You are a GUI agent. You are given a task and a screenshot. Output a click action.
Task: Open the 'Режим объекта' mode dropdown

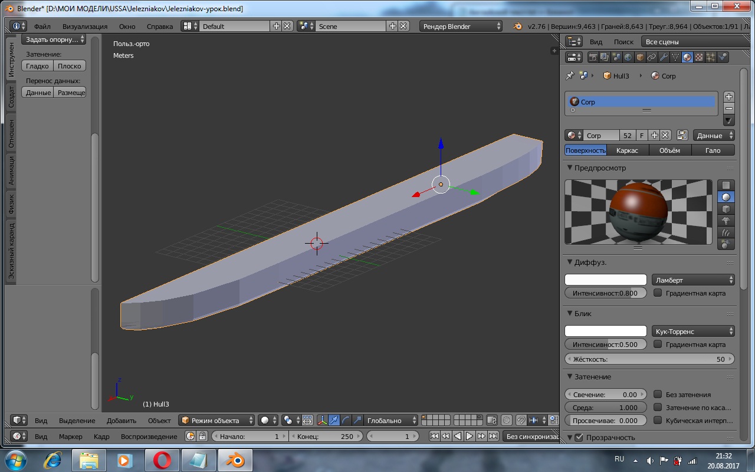click(216, 420)
